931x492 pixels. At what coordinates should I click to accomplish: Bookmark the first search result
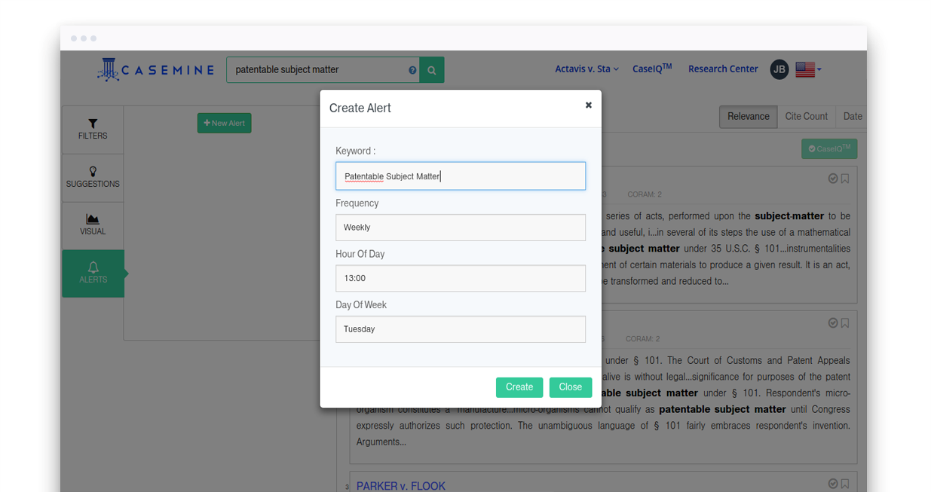point(845,179)
